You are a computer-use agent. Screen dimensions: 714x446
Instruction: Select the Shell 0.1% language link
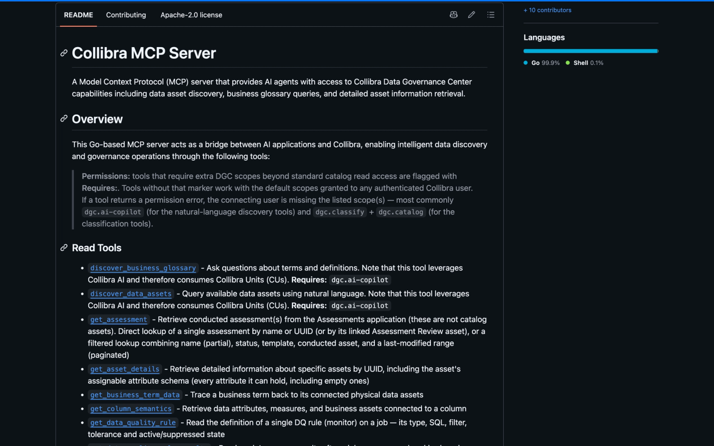[x=585, y=63]
